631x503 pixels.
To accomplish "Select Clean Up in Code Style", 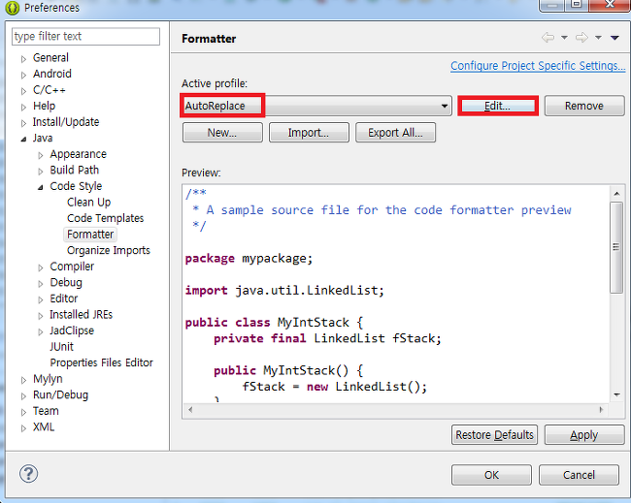I will (x=88, y=203).
